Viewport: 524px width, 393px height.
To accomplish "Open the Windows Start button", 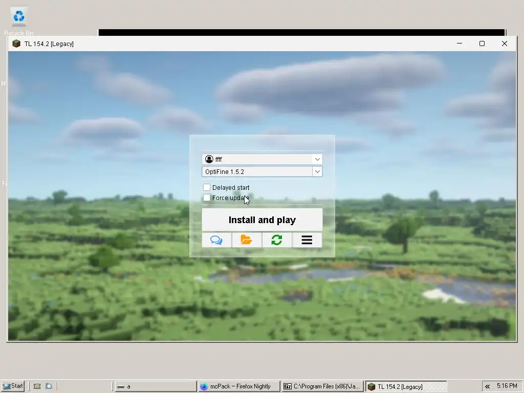I will pos(13,386).
